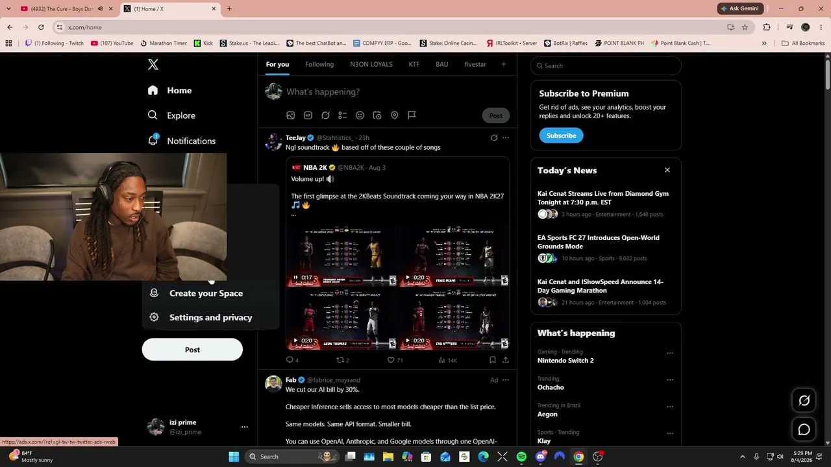The image size is (831, 467).
Task: Add a photo with the media icon
Action: (x=291, y=115)
